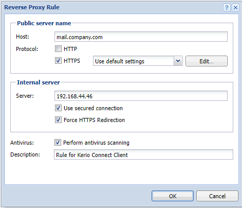Focus the Host field with mail.company.com
Screen dimensions: 242x208
pyautogui.click(x=141, y=37)
